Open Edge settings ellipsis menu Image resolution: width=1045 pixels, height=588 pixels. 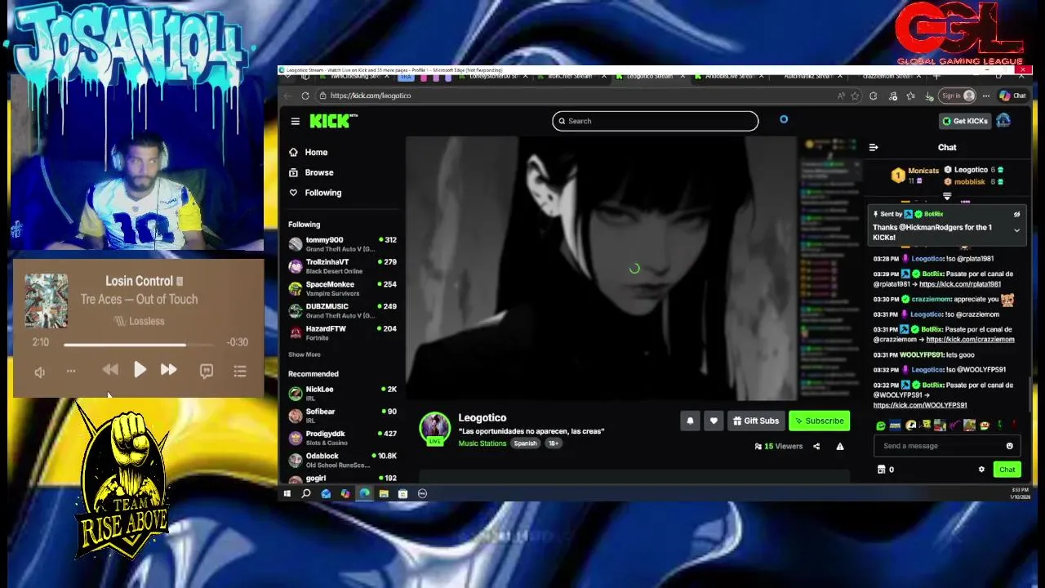pos(986,96)
